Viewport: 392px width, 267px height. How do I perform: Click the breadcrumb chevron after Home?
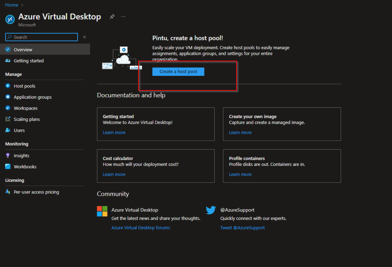pyautogui.click(x=22, y=5)
